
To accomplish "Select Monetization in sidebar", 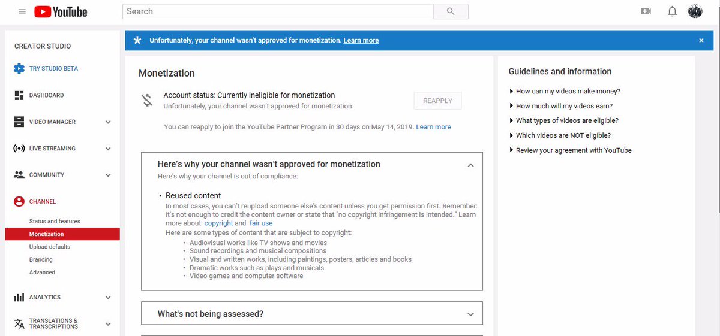I will coord(62,234).
